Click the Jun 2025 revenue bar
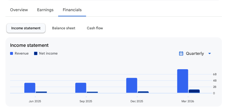The height and width of the screenshot is (112, 228). pyautogui.click(x=30, y=88)
